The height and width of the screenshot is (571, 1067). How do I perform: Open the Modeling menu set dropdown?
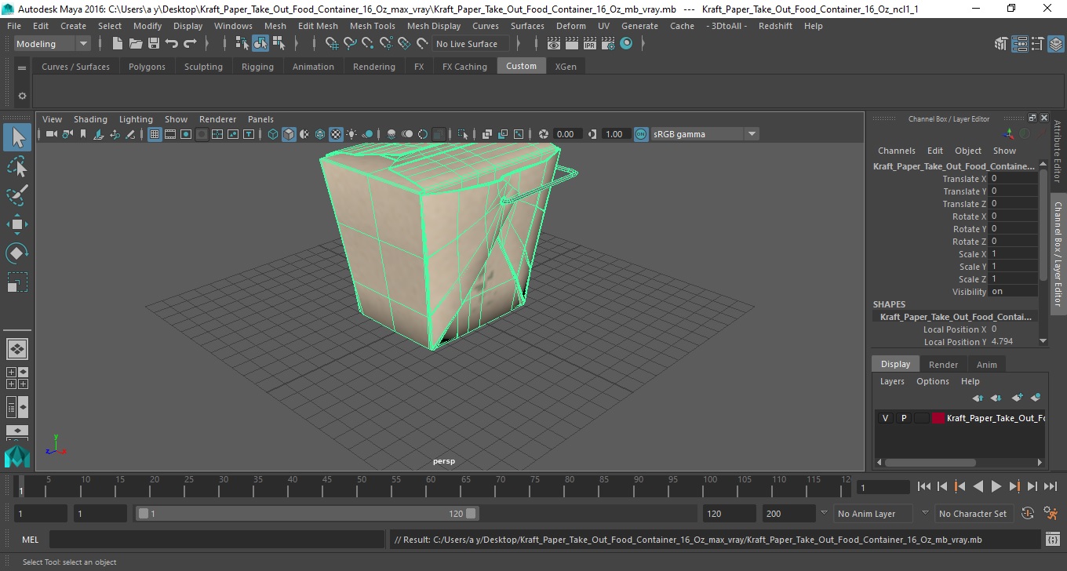53,44
